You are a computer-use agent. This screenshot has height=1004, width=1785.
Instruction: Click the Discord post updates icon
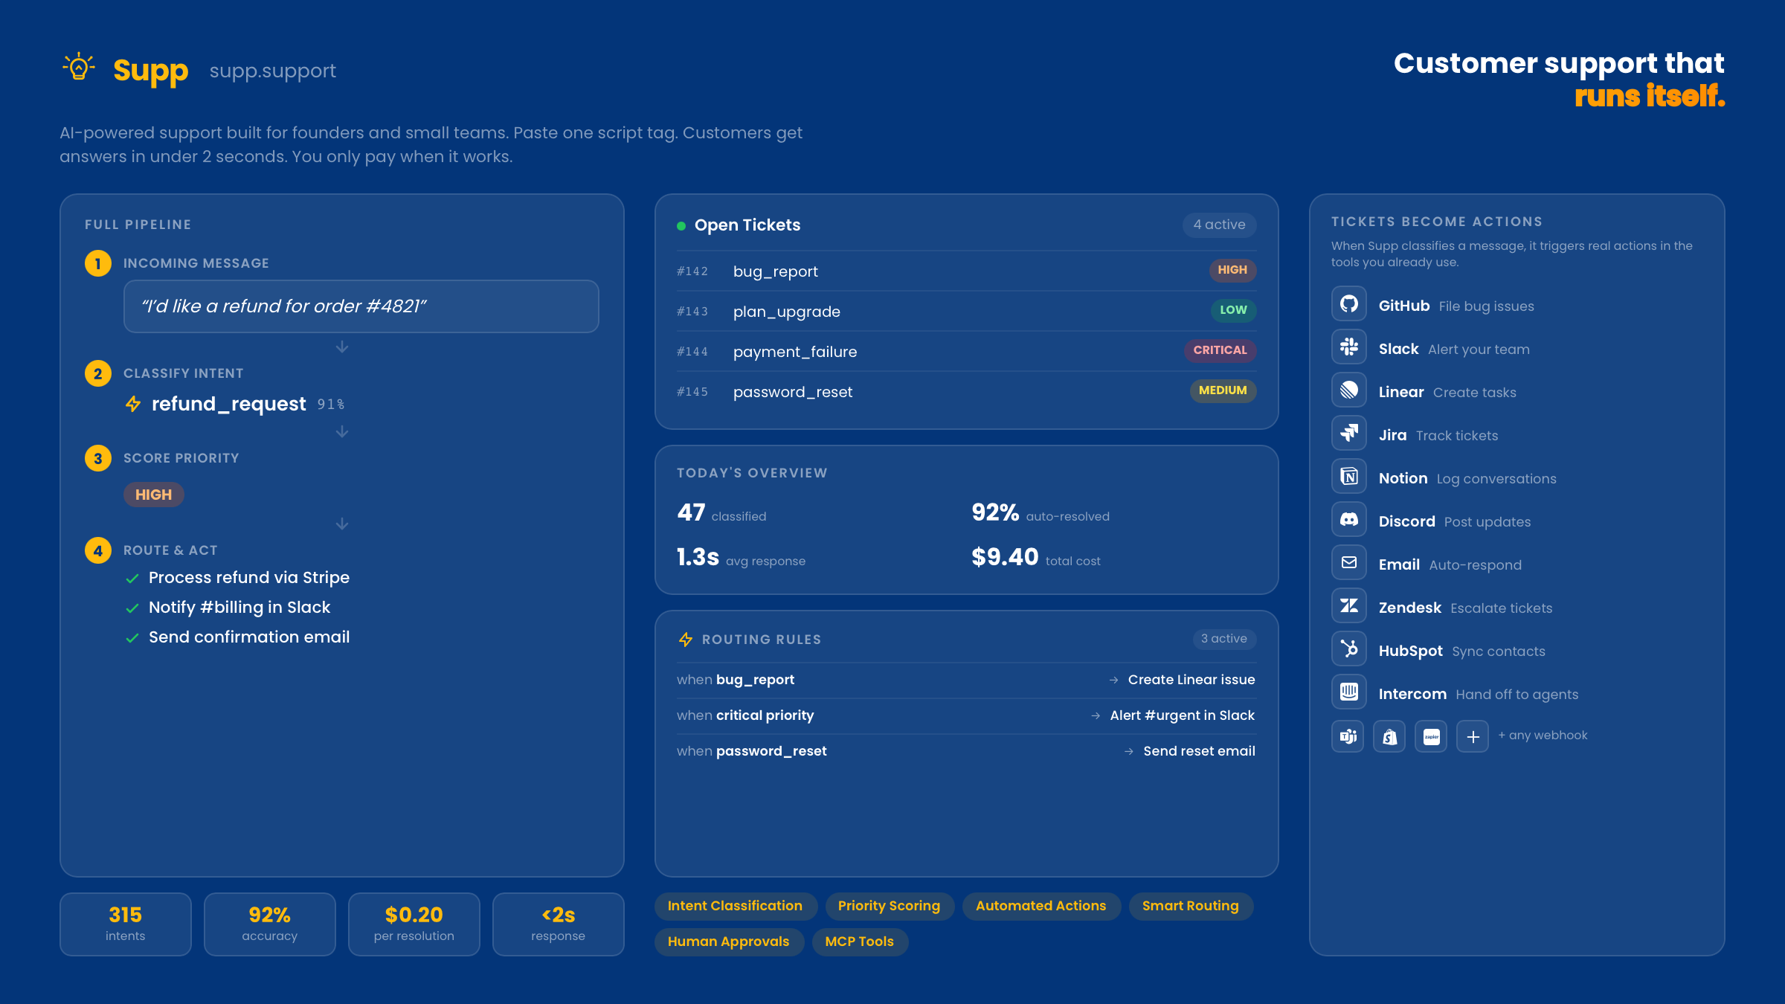[1348, 520]
